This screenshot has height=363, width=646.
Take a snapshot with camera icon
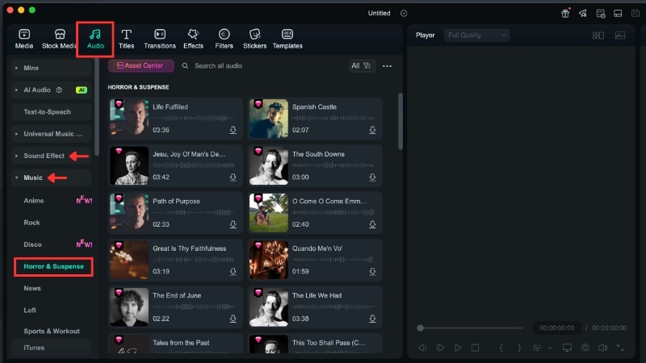(x=585, y=348)
